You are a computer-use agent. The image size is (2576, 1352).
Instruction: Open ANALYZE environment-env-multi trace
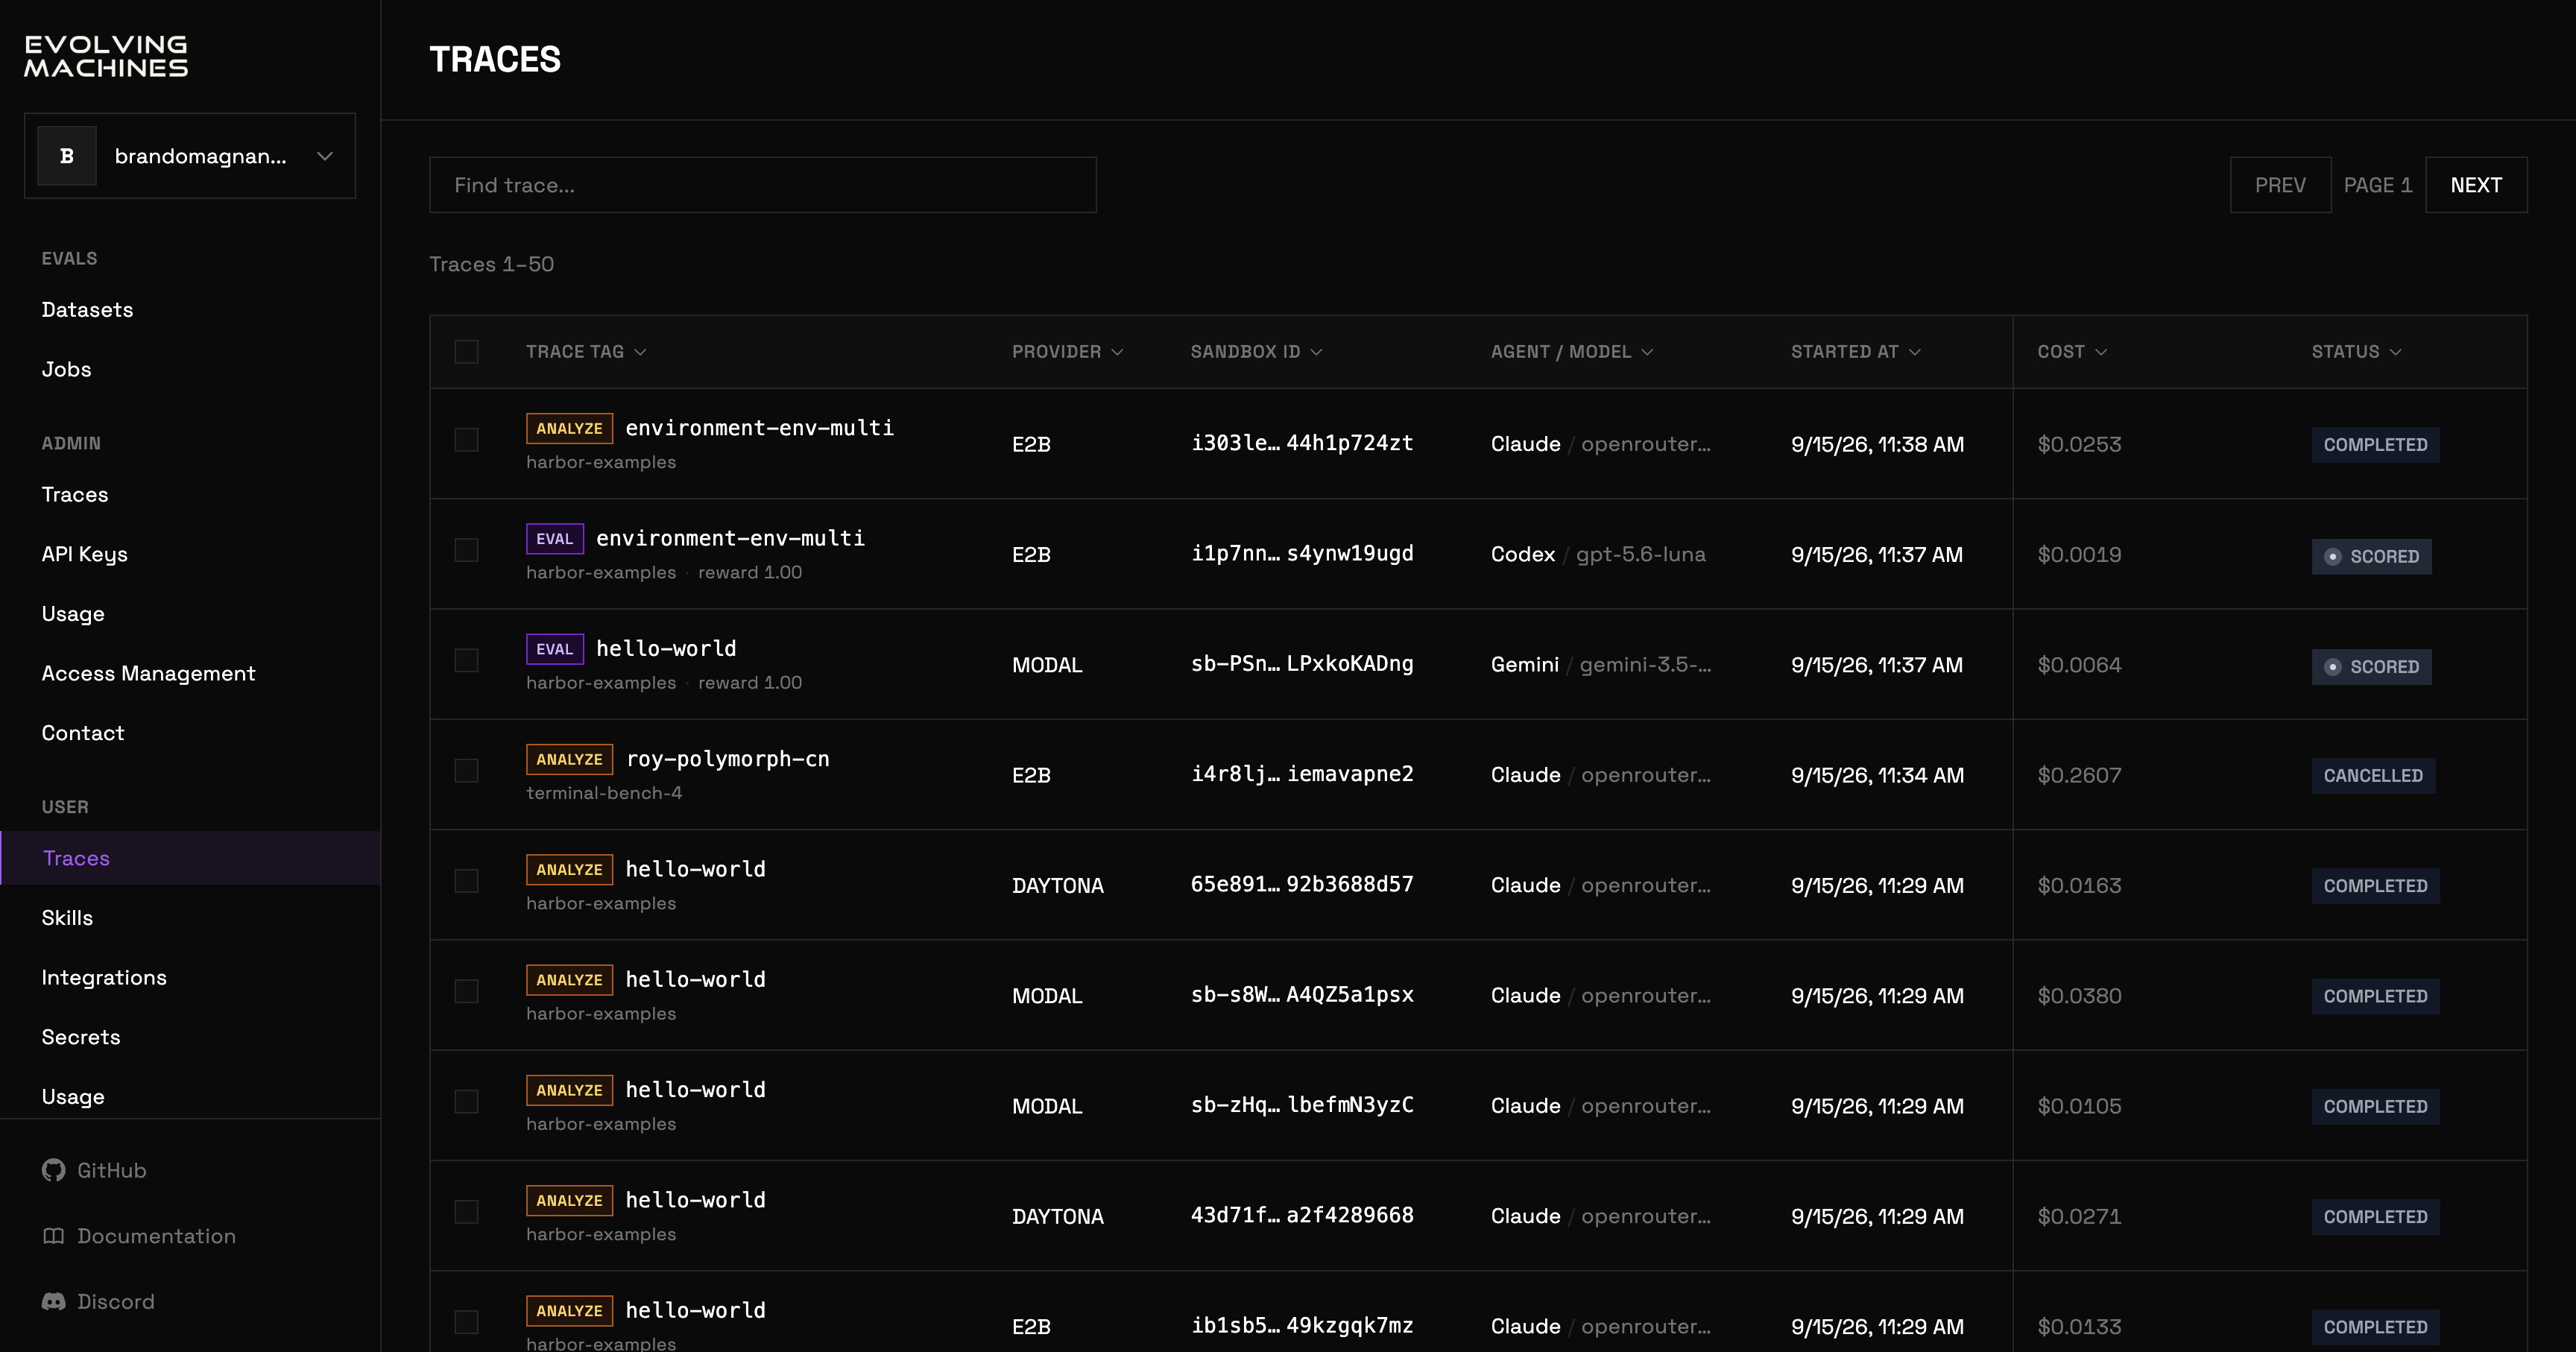(x=760, y=428)
